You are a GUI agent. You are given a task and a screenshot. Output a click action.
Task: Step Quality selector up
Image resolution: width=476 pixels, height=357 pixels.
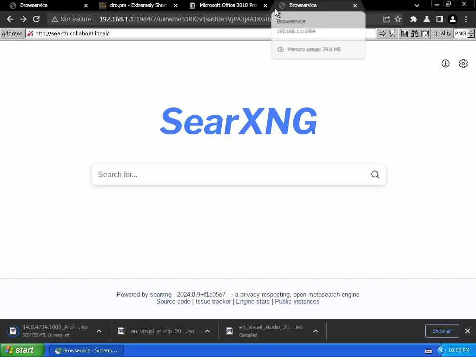tap(471, 32)
